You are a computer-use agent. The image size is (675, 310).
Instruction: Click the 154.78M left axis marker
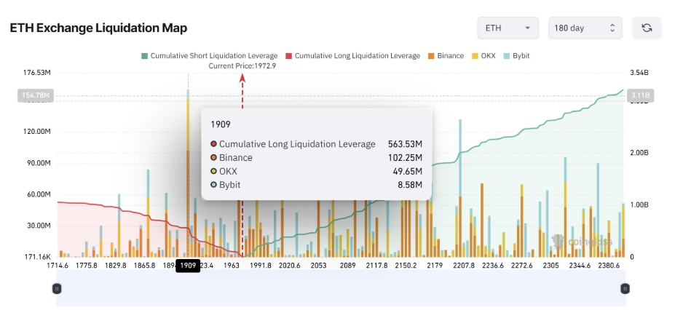tap(33, 95)
